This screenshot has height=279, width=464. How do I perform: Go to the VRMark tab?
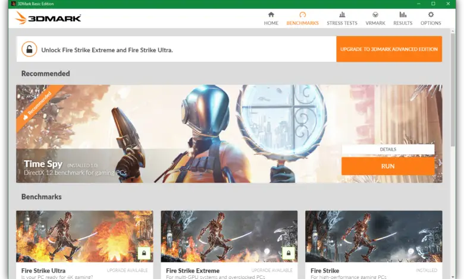coord(375,18)
